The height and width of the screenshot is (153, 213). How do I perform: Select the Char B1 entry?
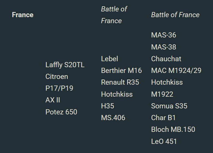[x=163, y=118]
